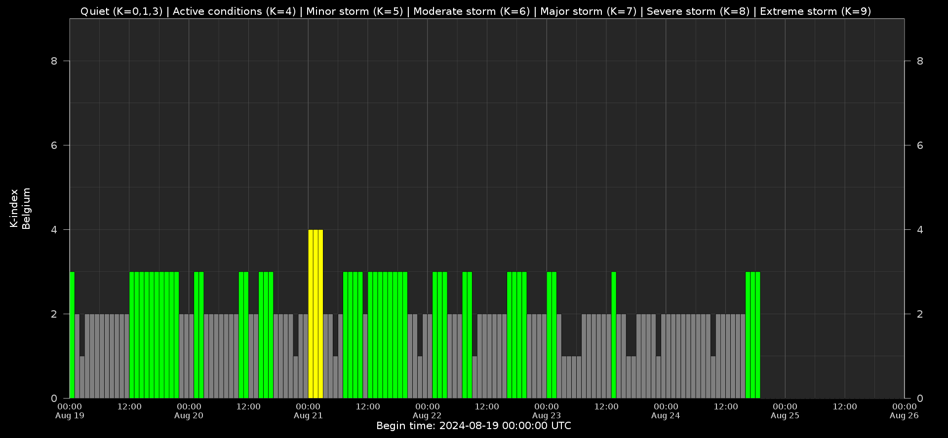The width and height of the screenshot is (948, 438).
Task: Click the single narrow green bar after Aug 23 12:00
Action: pyautogui.click(x=614, y=335)
